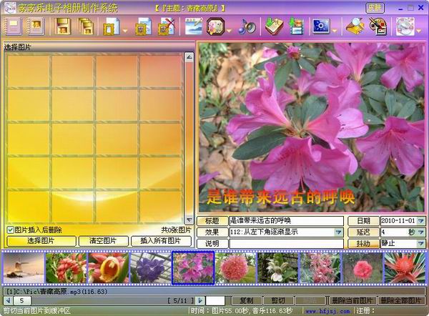Select the pink orchid spray thumbnail

pyautogui.click(x=320, y=268)
